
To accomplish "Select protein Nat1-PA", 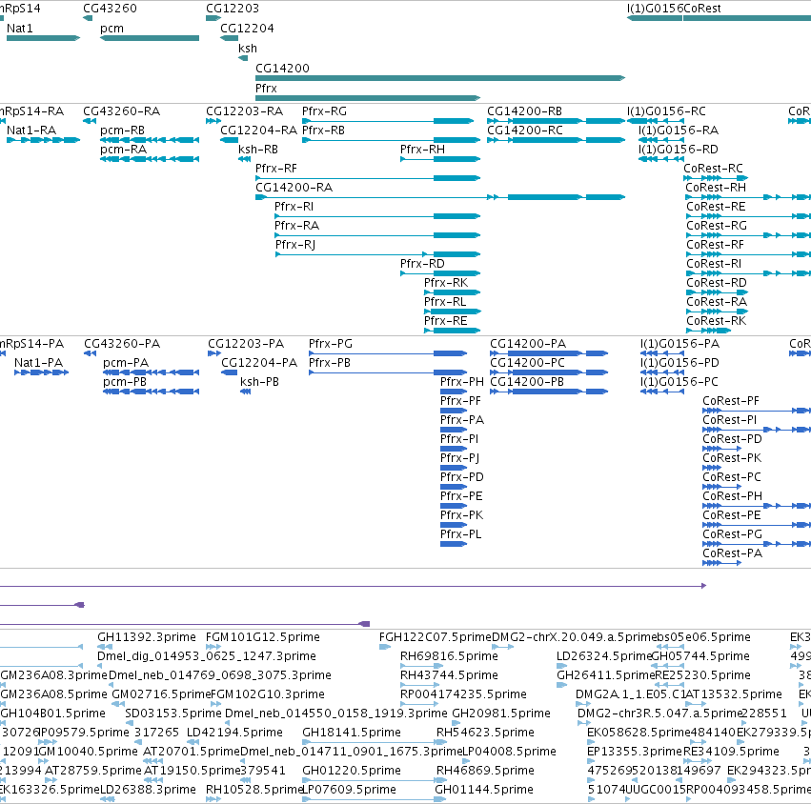I will click(x=41, y=372).
